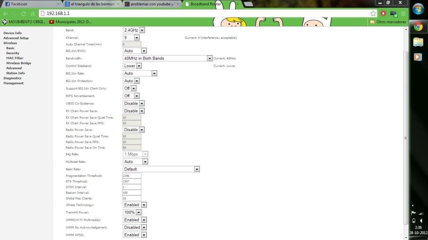Open the XPress Technology dropdown

click(135, 205)
